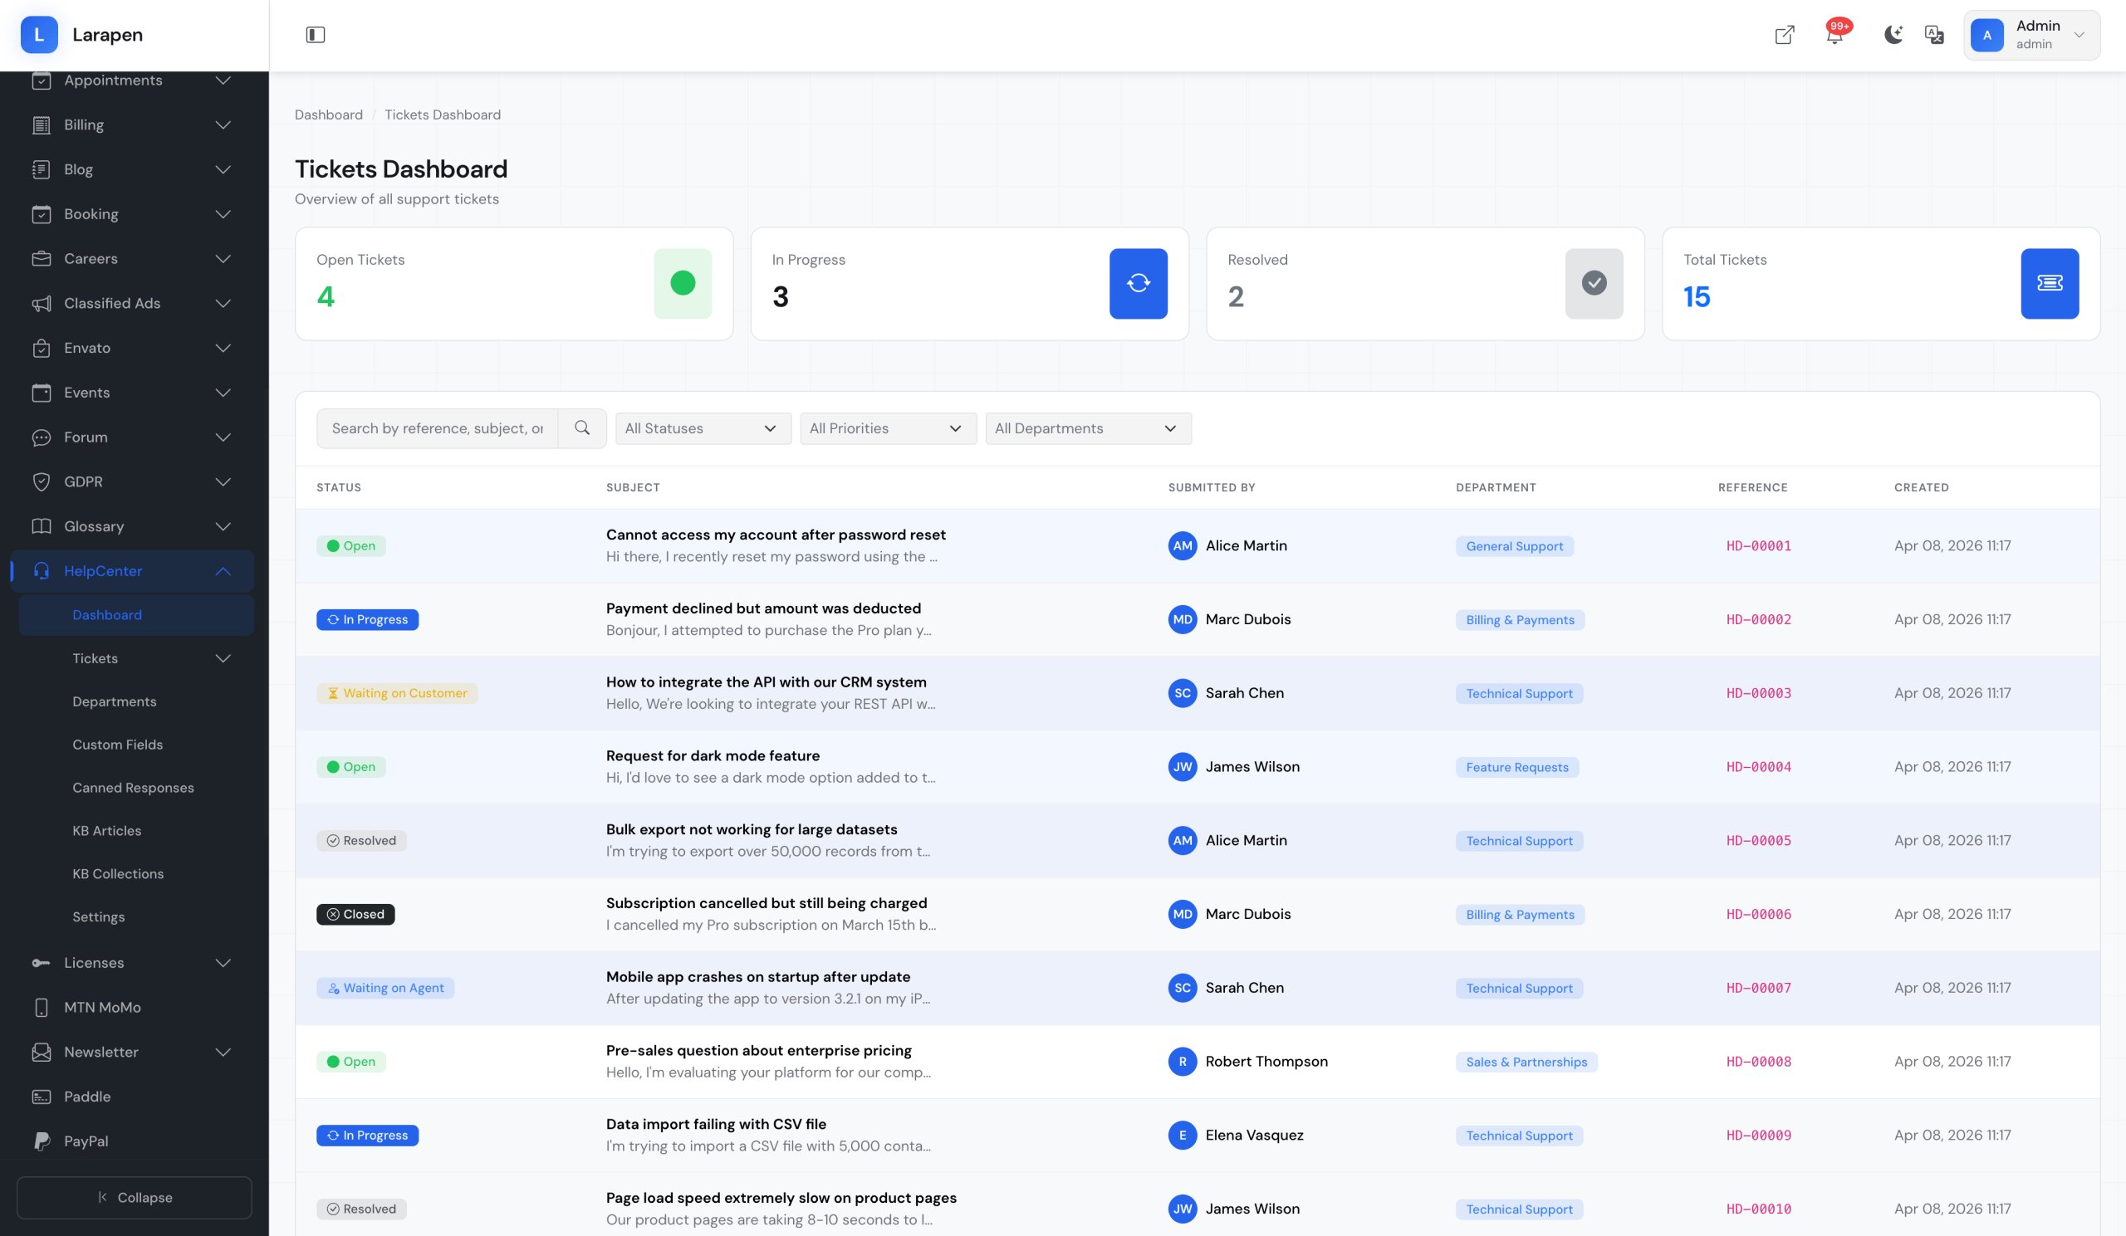Open the external link icon in header

point(1784,35)
